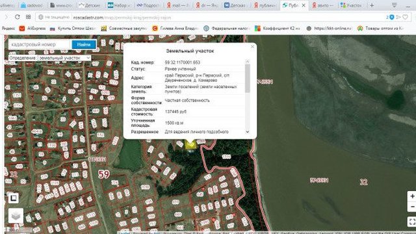Screen dimensions: 416x234
Task: Click the Не защищено site info icon
Action: [x=40, y=18]
